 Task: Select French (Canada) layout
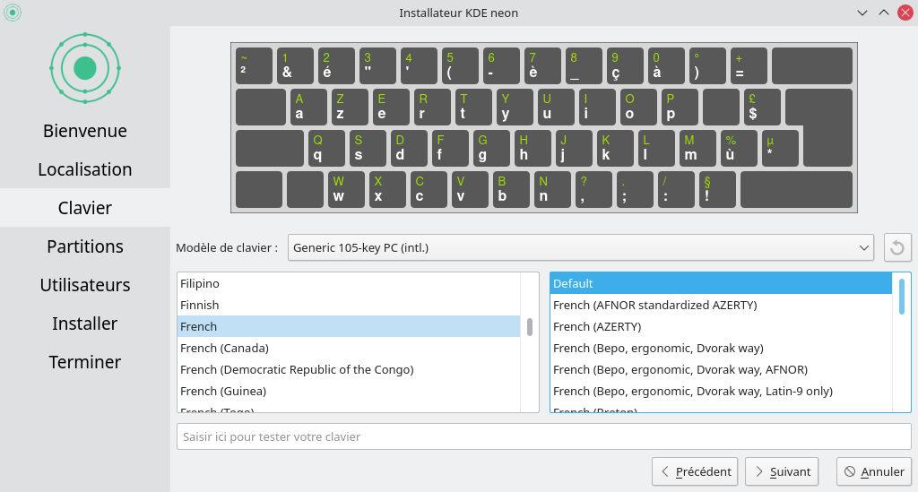(349, 348)
